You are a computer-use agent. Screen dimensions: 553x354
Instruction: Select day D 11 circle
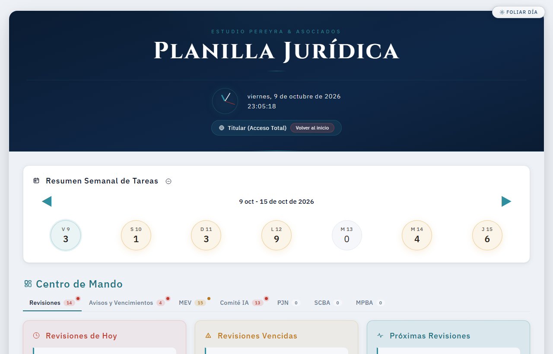206,235
